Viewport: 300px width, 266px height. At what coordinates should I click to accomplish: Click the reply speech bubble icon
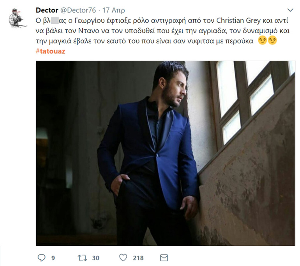pos(41,258)
